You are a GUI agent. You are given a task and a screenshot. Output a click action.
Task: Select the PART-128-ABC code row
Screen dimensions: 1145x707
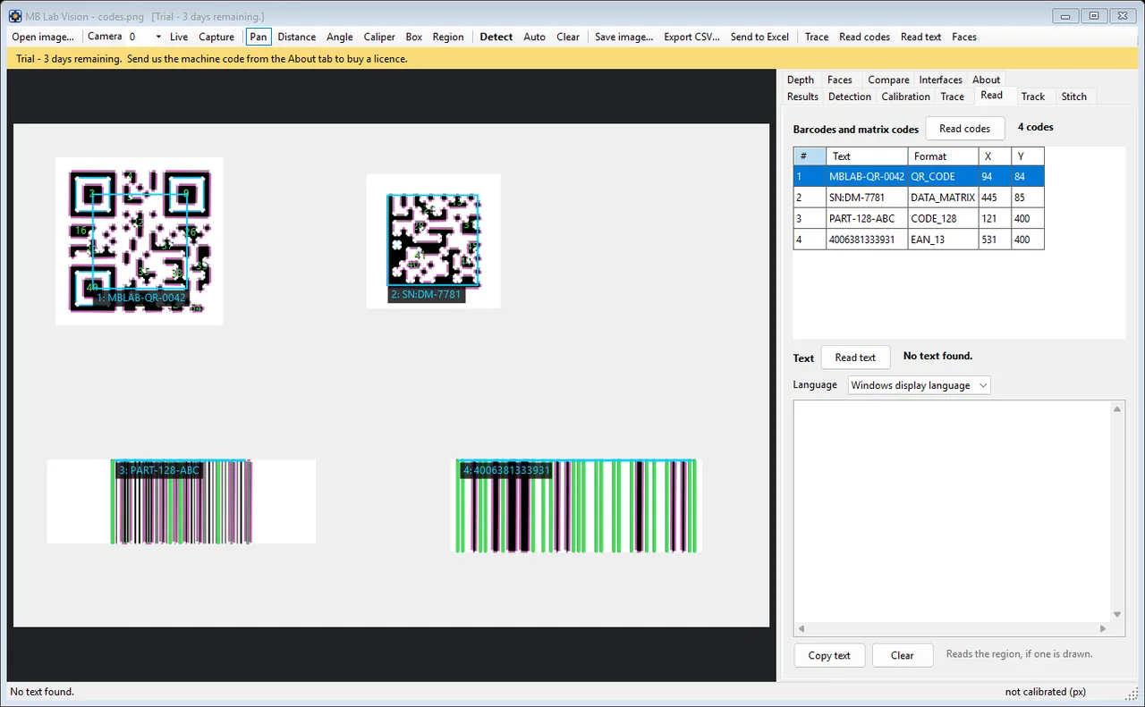tap(919, 218)
